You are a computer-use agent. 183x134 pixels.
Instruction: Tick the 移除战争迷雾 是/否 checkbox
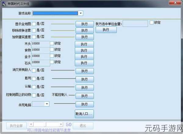click(34, 31)
